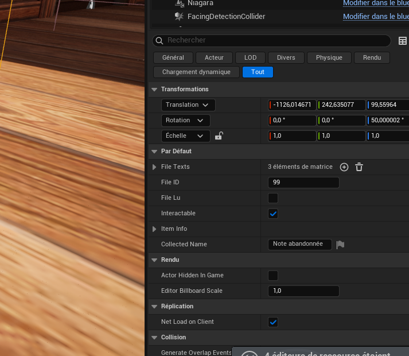The height and width of the screenshot is (356, 409).
Task: Click the Editor Billboard Scale value slider
Action: click(x=303, y=291)
